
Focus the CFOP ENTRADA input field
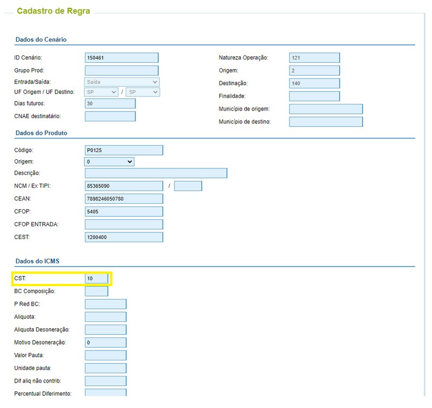[124, 224]
